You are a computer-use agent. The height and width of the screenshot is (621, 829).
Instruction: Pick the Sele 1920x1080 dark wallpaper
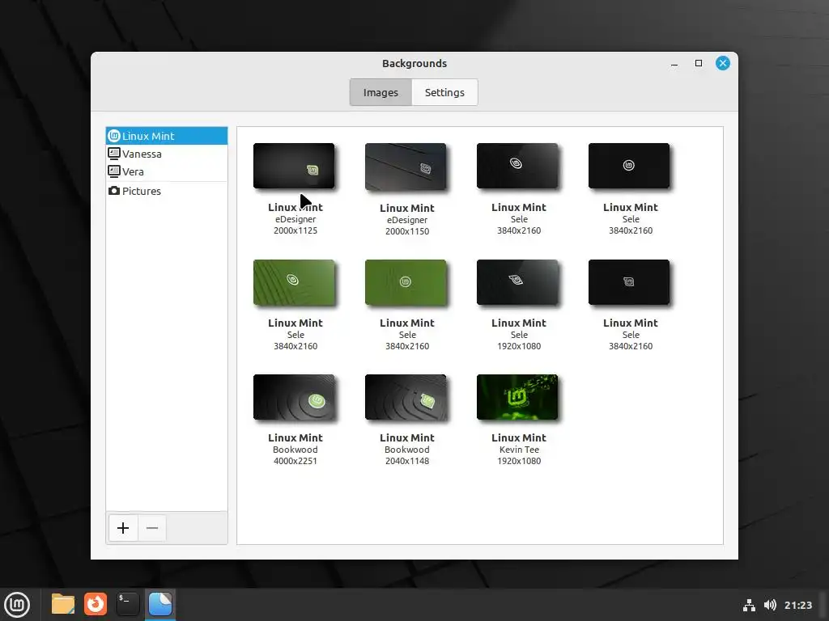[x=517, y=282]
